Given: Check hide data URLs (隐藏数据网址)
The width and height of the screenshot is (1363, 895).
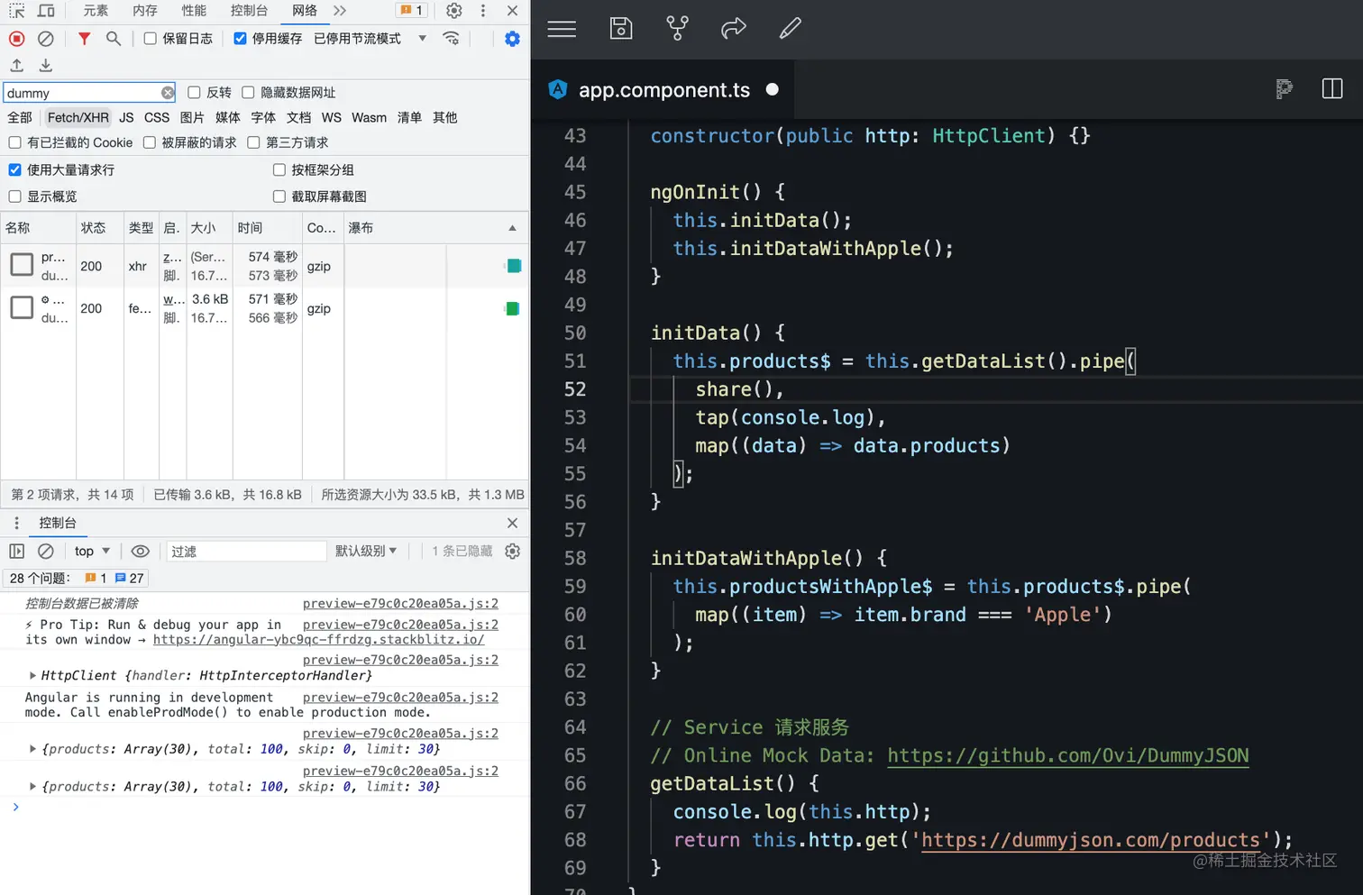Looking at the screenshot, I should 248,93.
